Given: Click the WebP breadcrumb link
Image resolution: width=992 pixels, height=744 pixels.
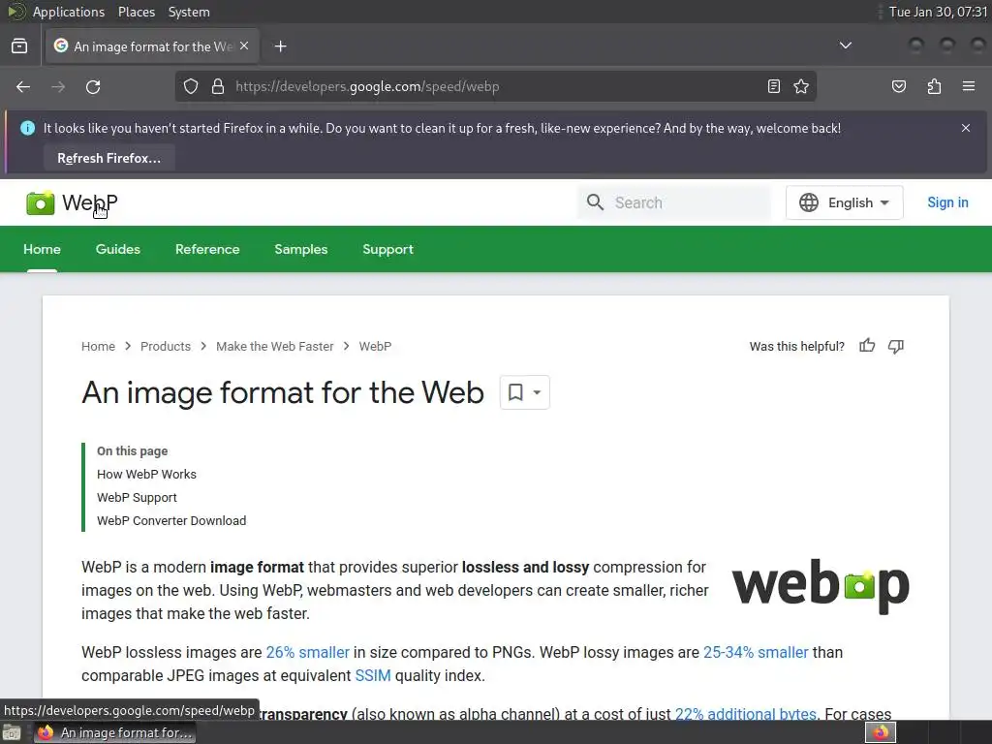Looking at the screenshot, I should (x=375, y=346).
